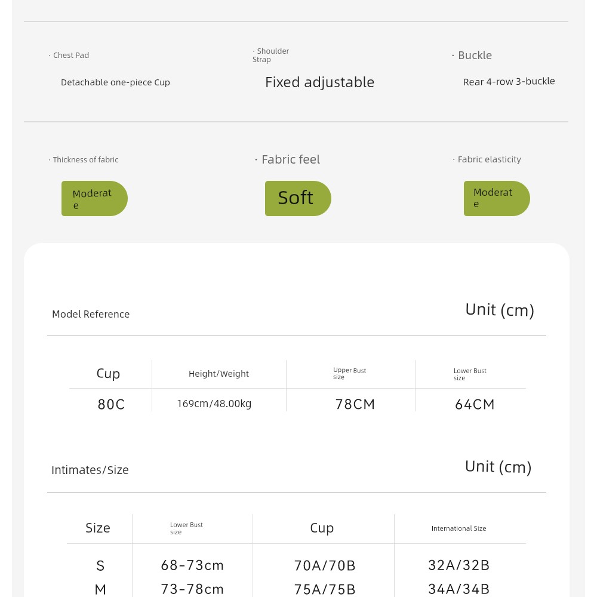597x597 pixels.
Task: Click the green Soft fabric feel badge
Action: (x=298, y=198)
